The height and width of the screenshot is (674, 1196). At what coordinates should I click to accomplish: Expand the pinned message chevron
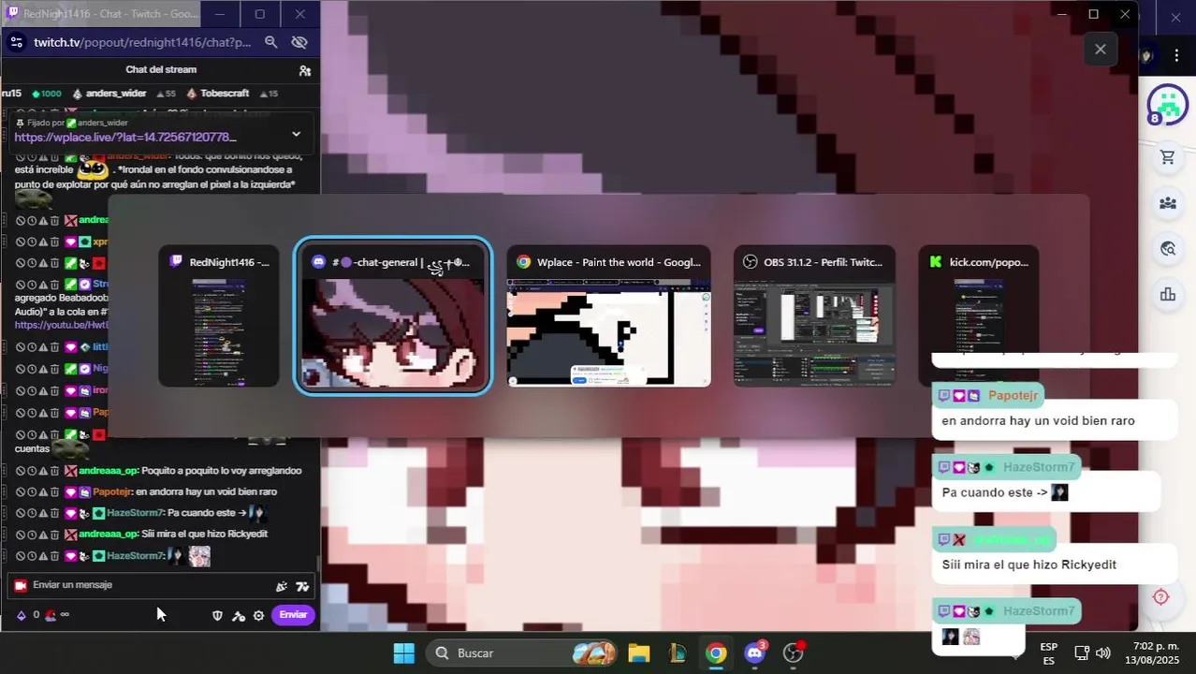[296, 134]
